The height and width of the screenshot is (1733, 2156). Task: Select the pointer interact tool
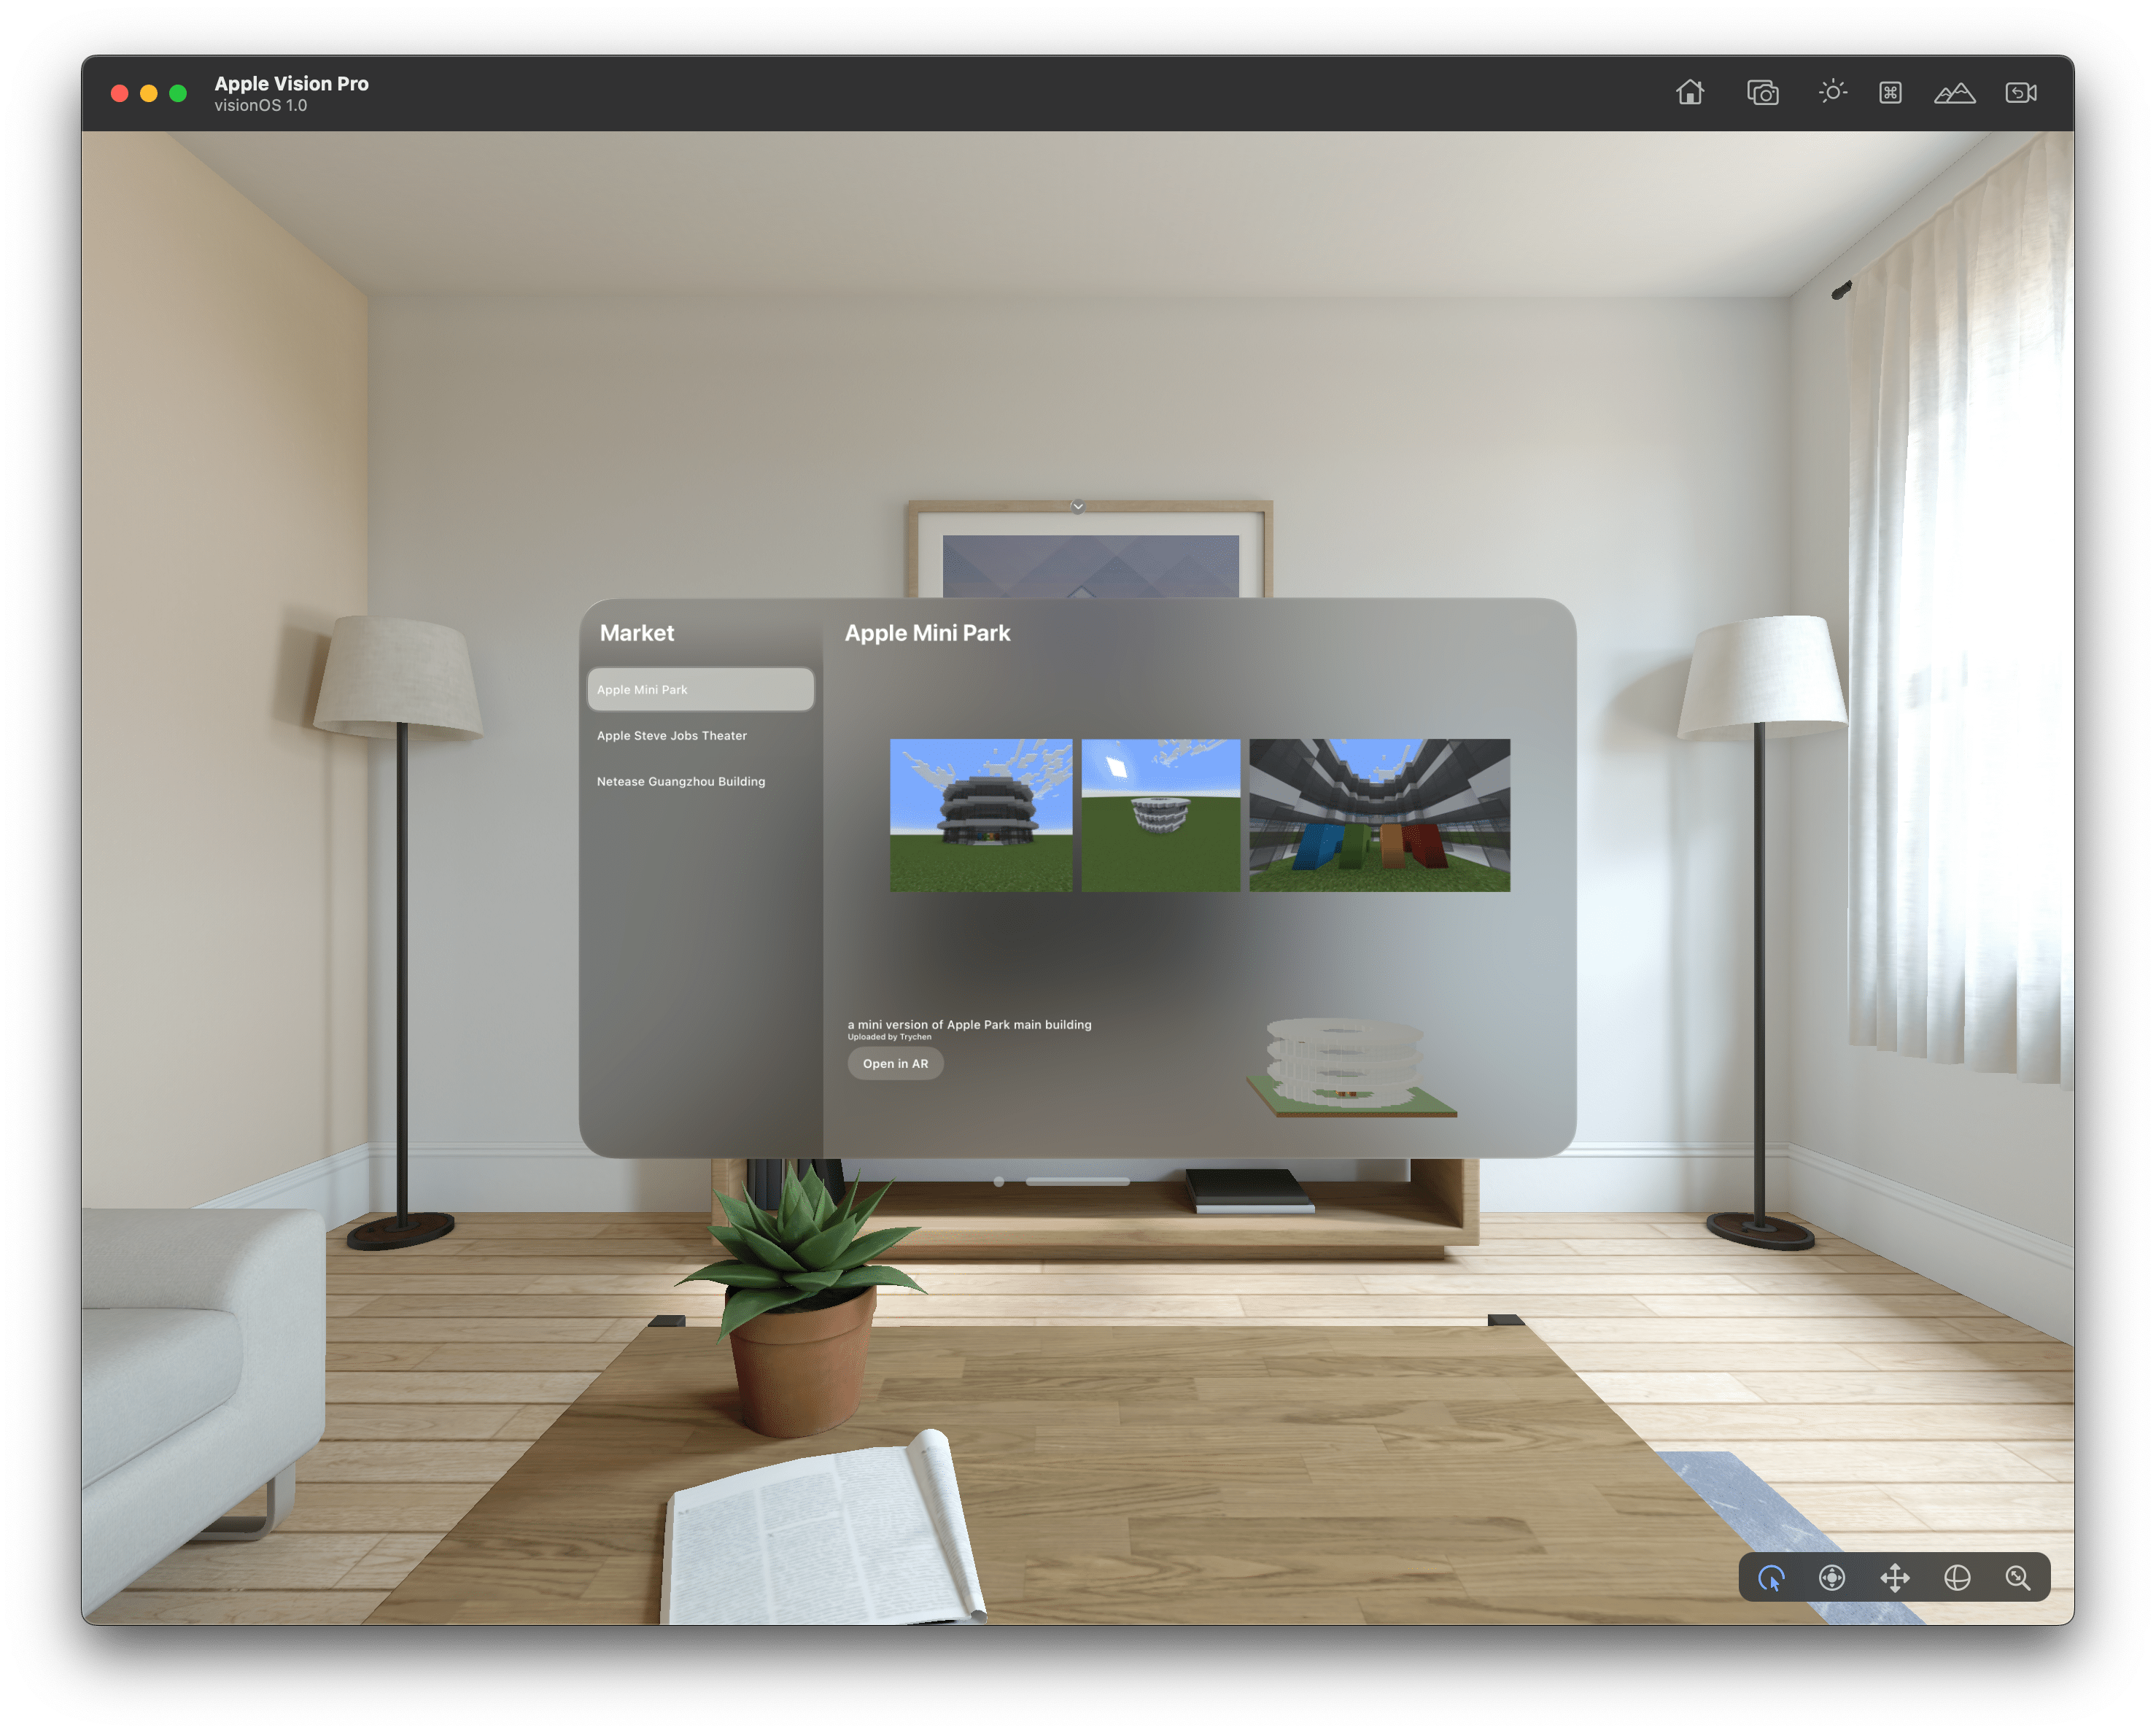click(x=1771, y=1578)
